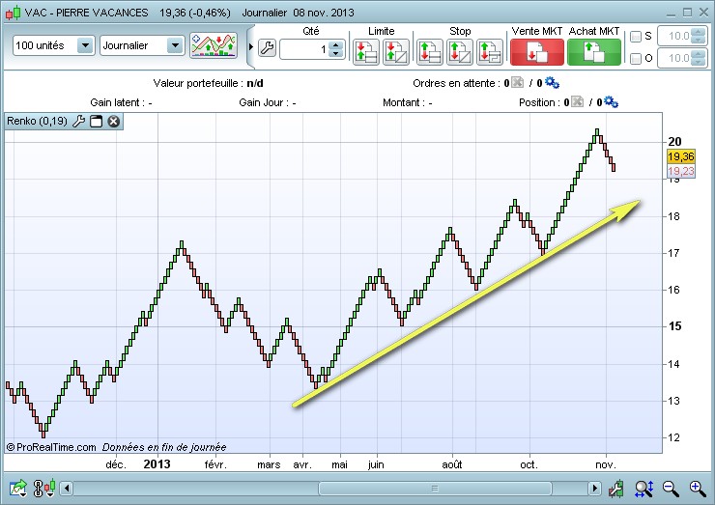Click the red Vente MKT button

[x=537, y=52]
